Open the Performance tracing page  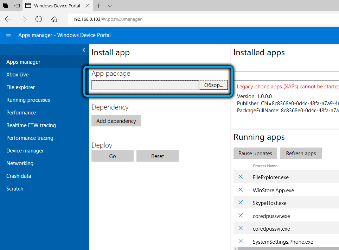[30, 138]
